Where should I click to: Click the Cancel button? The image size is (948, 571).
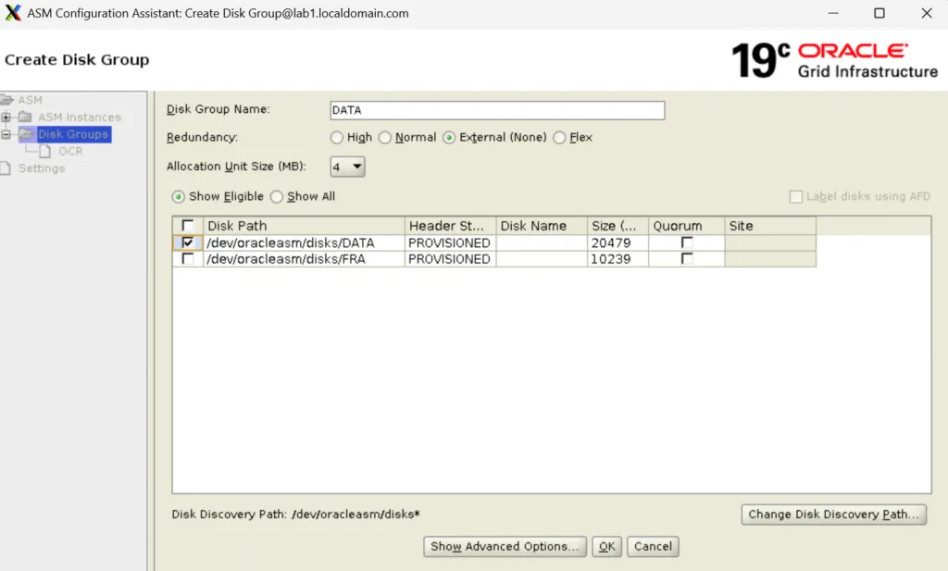point(653,546)
